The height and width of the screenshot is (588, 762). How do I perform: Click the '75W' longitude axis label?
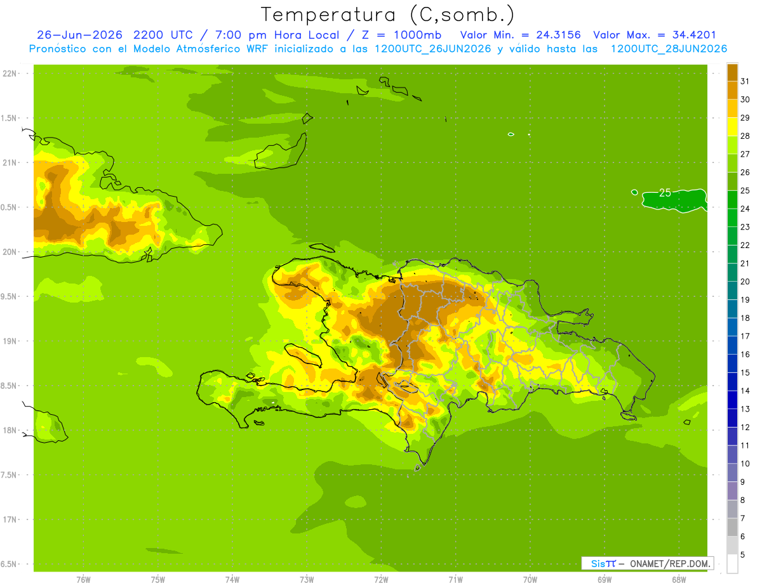click(x=158, y=579)
